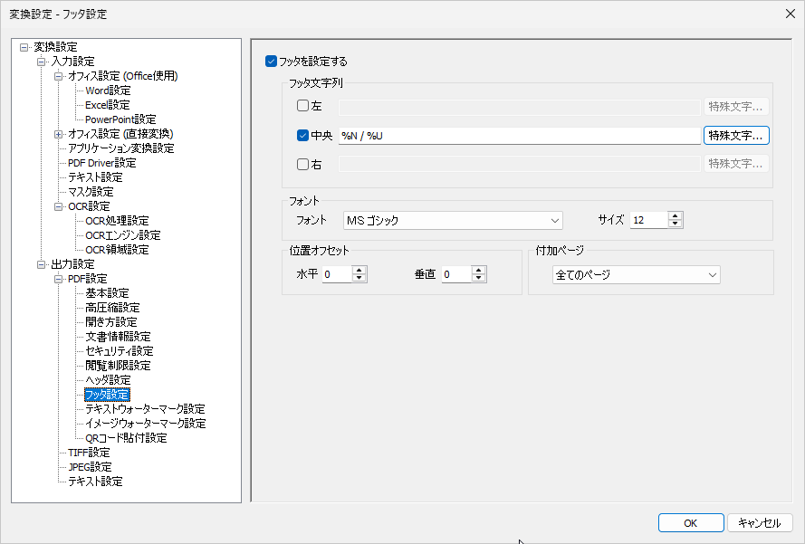Click the 中央 footer text input field

(519, 136)
